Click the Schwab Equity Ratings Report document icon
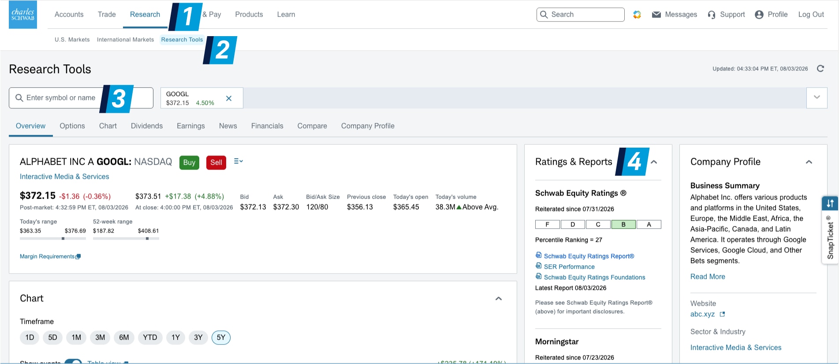The image size is (839, 364). [x=538, y=255]
